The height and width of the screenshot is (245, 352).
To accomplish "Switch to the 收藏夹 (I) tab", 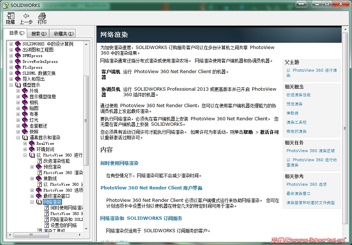I will tap(63, 34).
